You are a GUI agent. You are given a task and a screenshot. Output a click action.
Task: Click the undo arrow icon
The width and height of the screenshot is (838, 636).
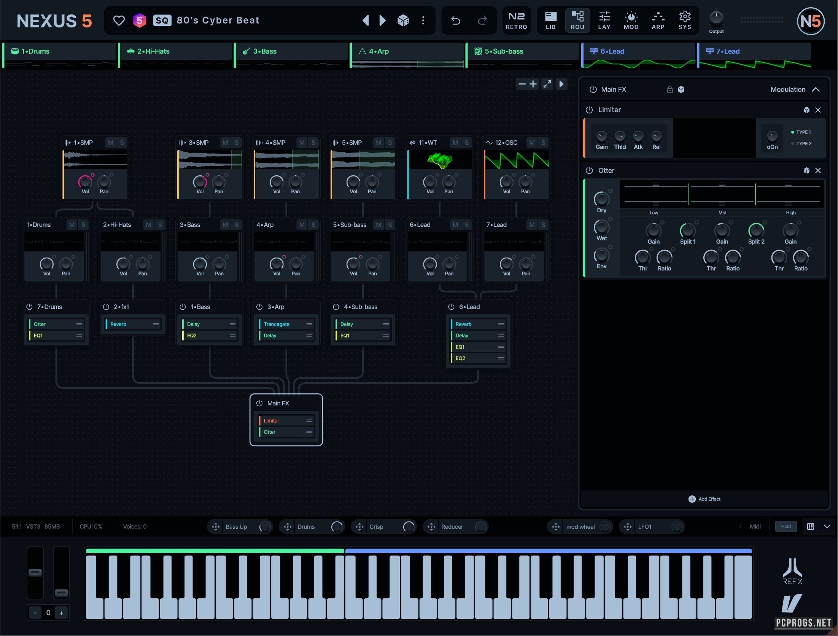click(x=455, y=21)
